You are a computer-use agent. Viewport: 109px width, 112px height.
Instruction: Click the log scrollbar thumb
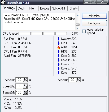[x=77, y=25]
